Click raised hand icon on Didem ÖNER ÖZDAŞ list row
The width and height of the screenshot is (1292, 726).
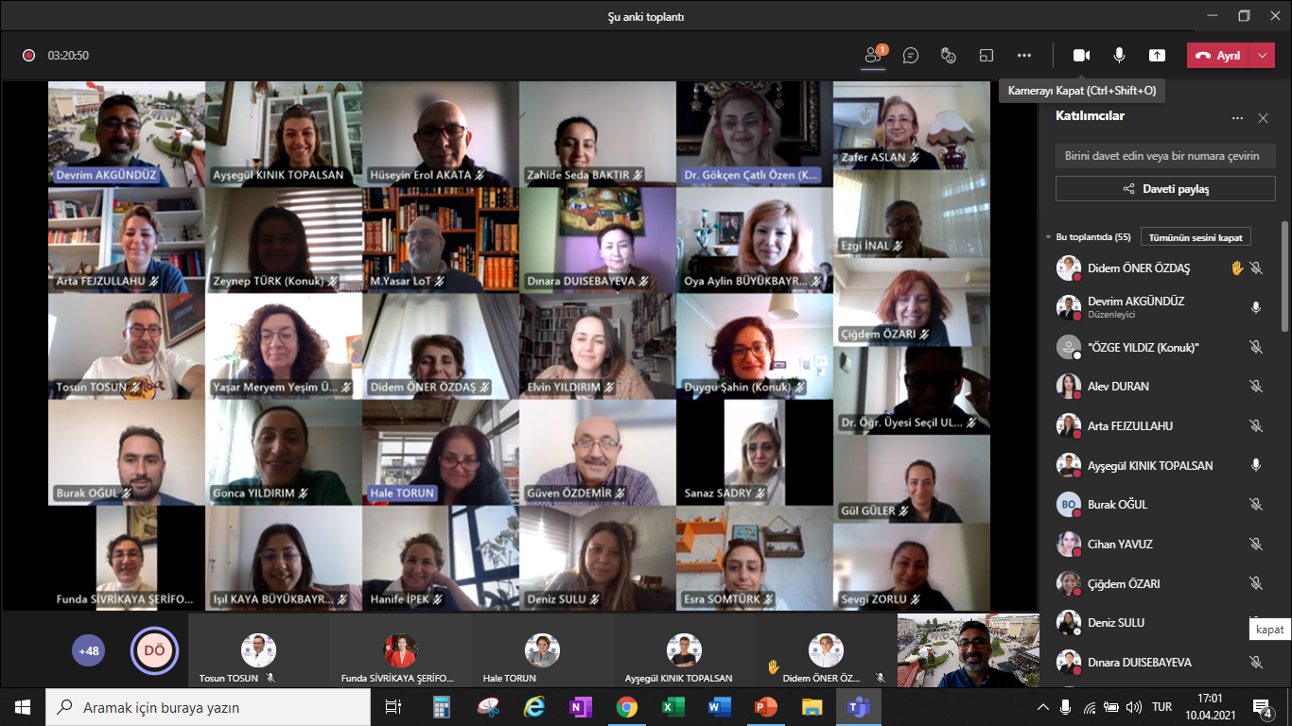1236,268
